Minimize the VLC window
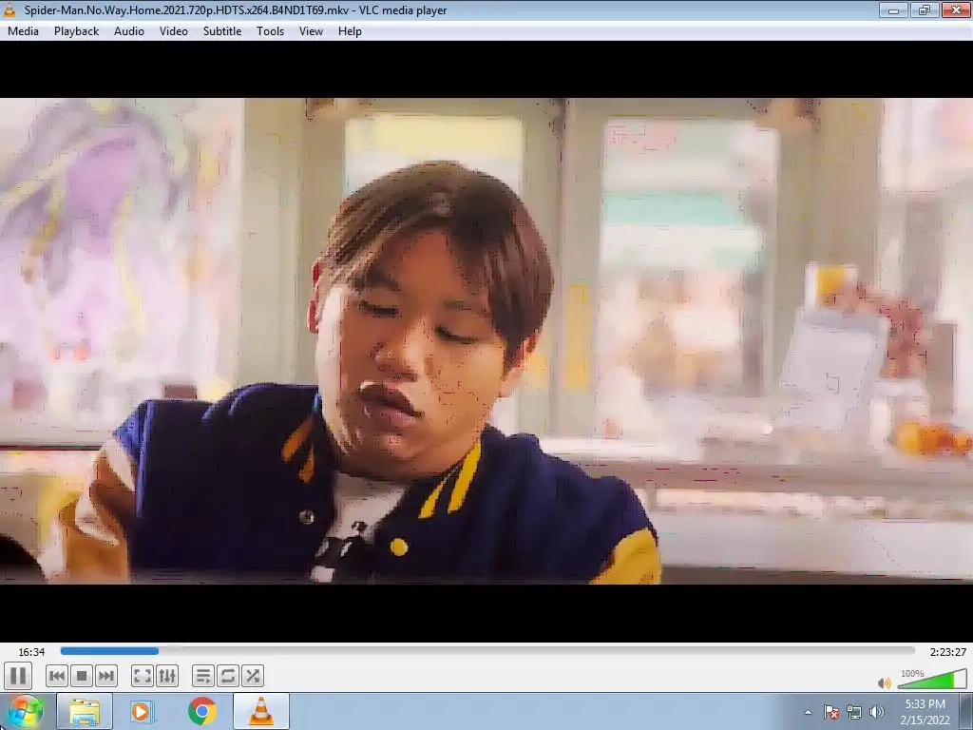Viewport: 973px width, 730px height. (893, 10)
